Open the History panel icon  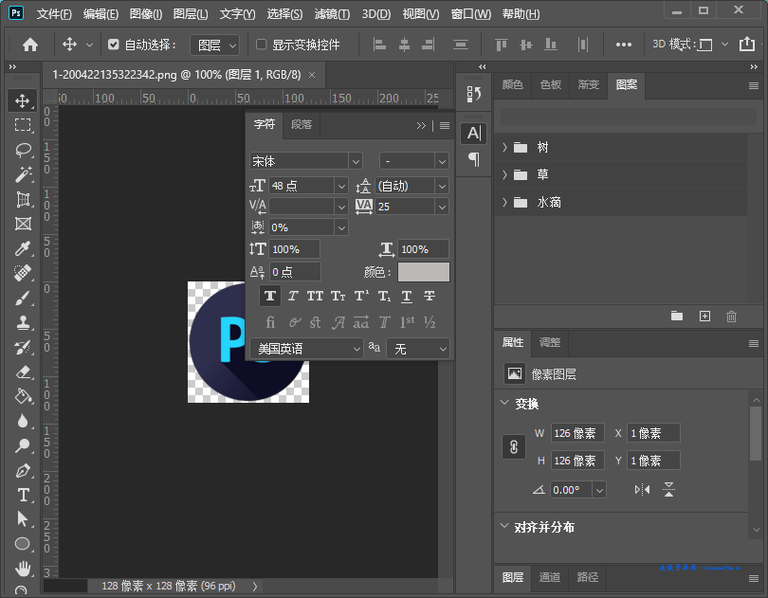tap(474, 95)
